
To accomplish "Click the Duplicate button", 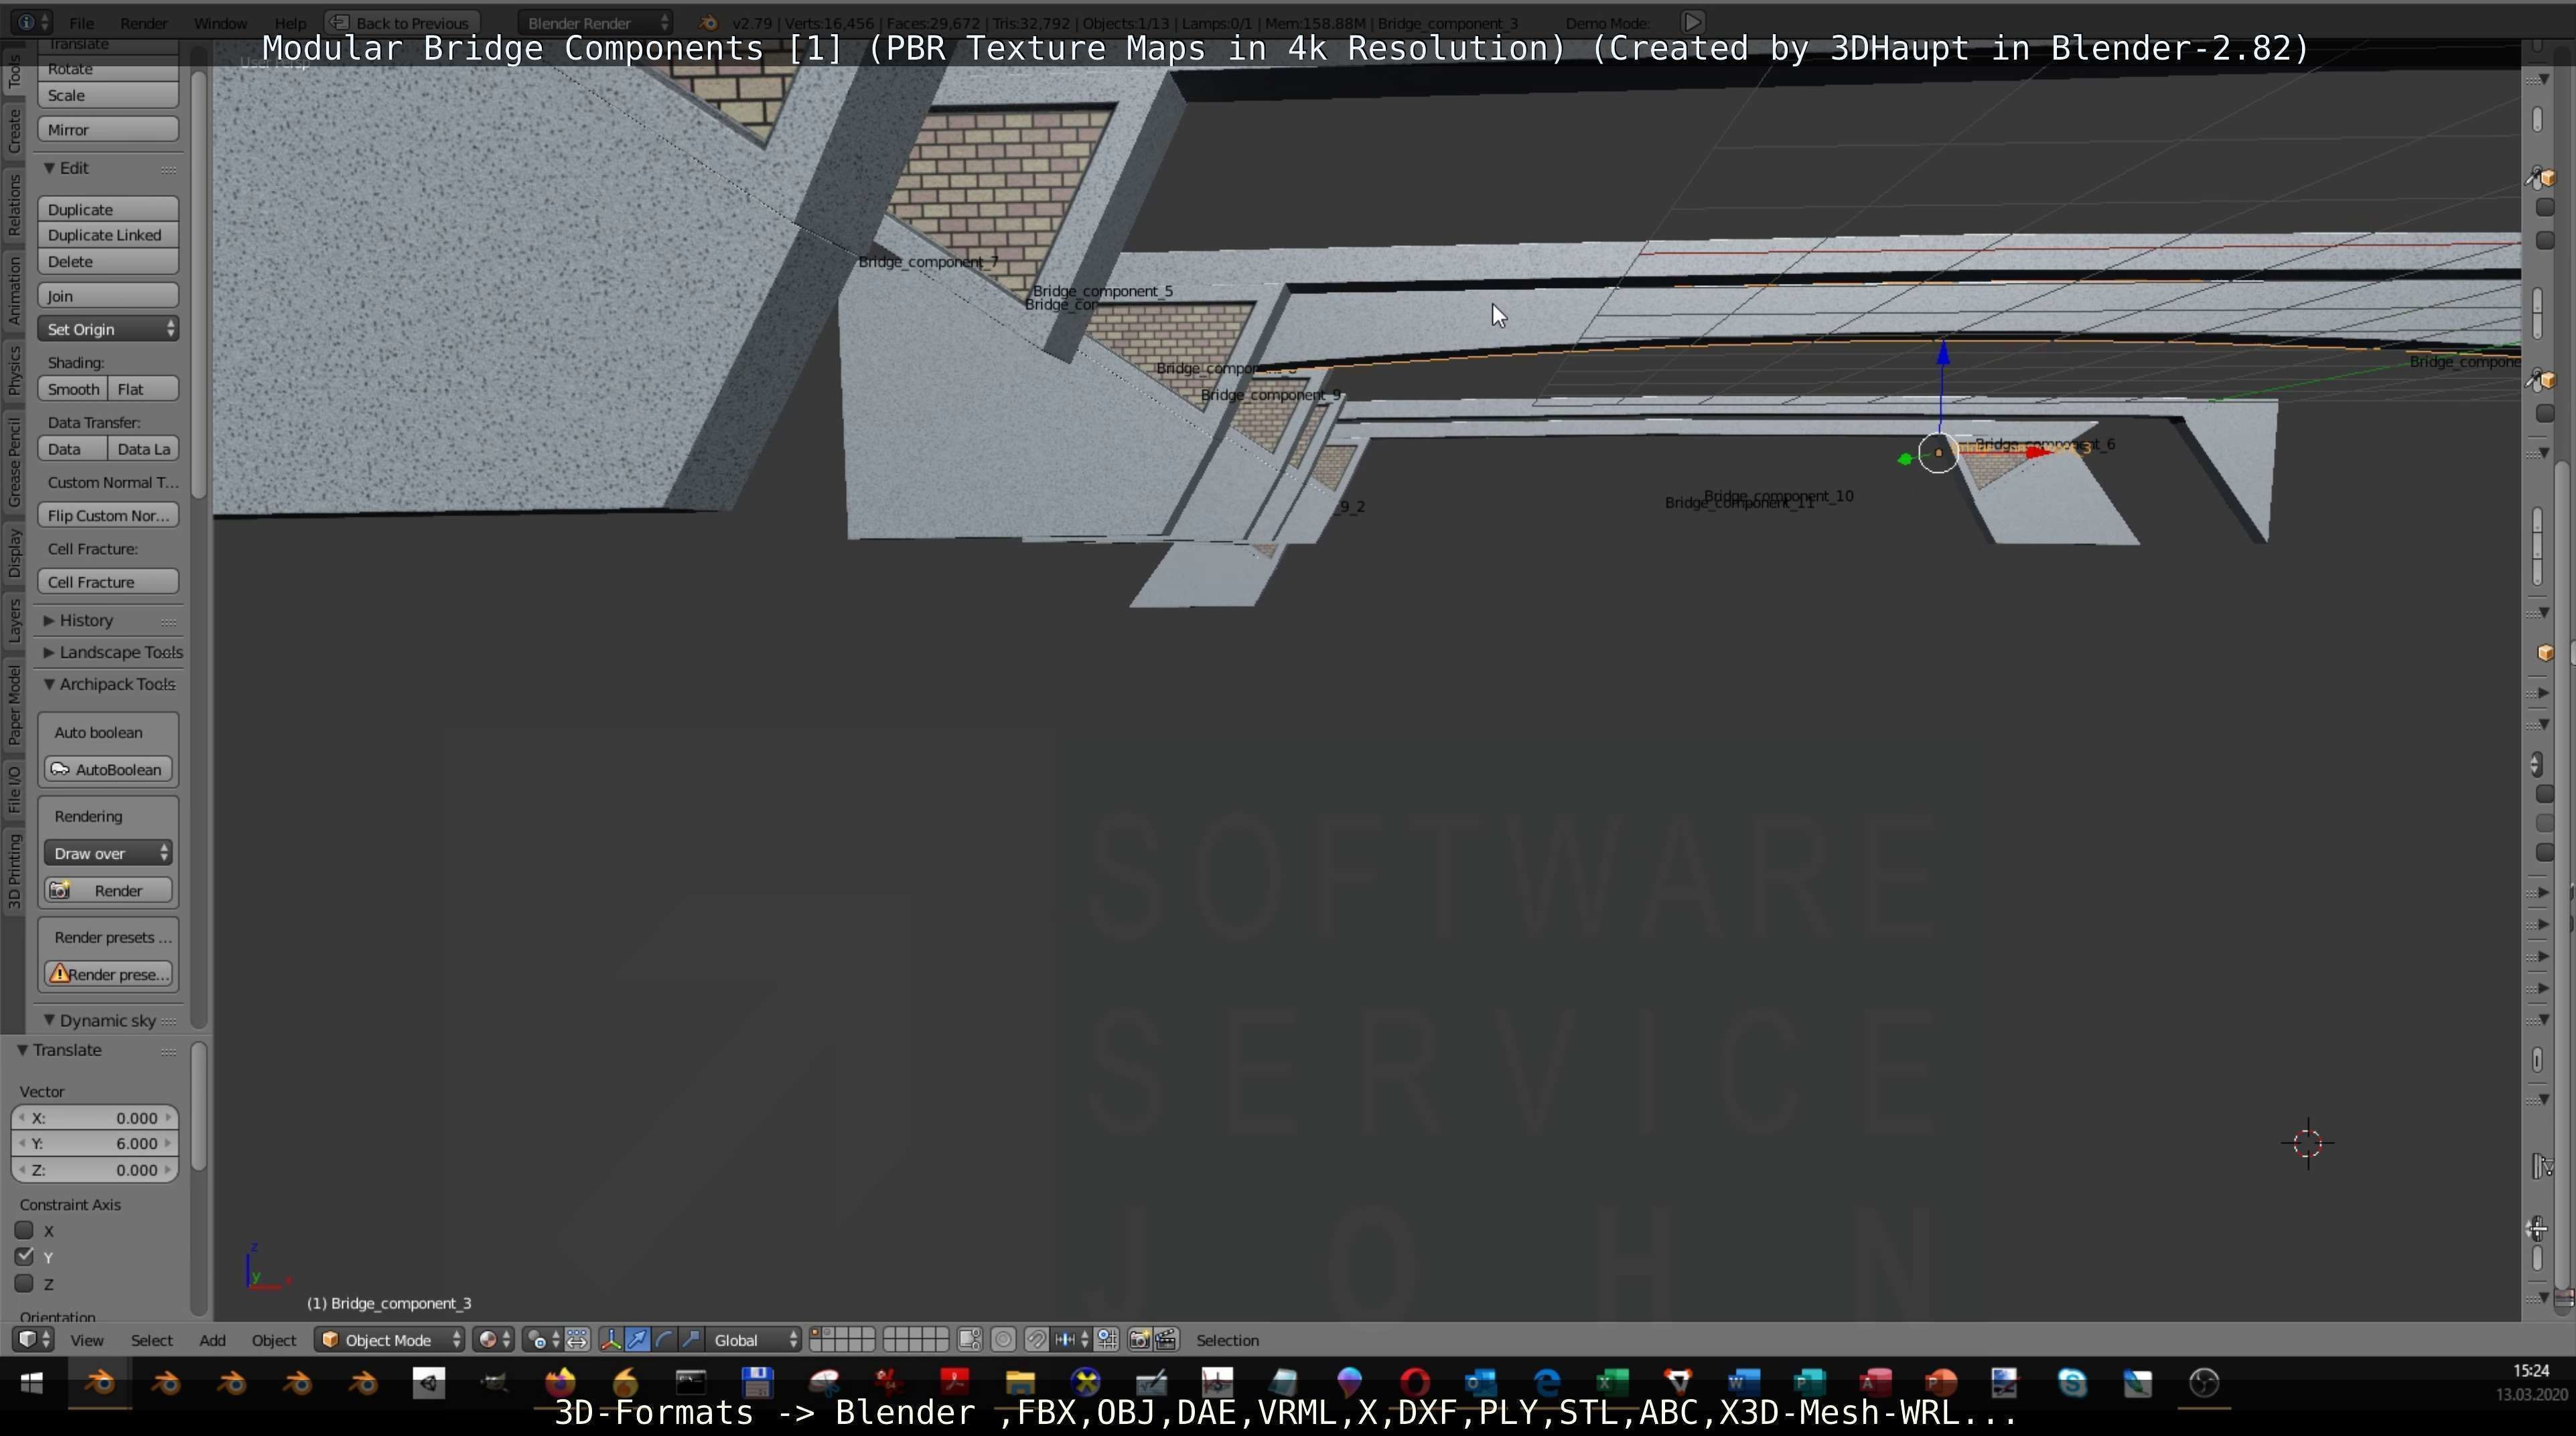I will (x=108, y=209).
